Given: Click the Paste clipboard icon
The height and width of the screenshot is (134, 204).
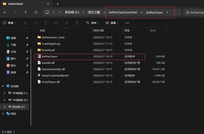Looking at the screenshot, I should [46, 23].
